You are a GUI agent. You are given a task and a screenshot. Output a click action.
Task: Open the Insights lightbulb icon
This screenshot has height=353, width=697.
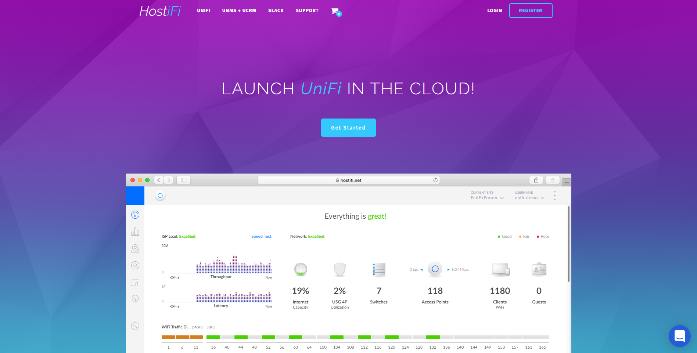(x=135, y=299)
